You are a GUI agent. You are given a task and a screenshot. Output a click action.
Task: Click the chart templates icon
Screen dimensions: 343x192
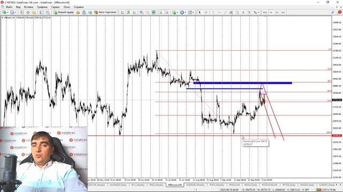click(190, 12)
